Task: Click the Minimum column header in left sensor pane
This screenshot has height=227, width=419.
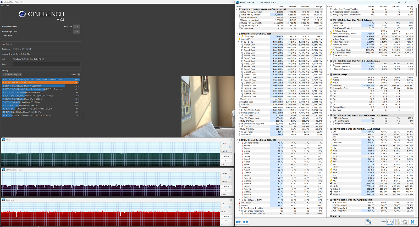Action: click(292, 7)
